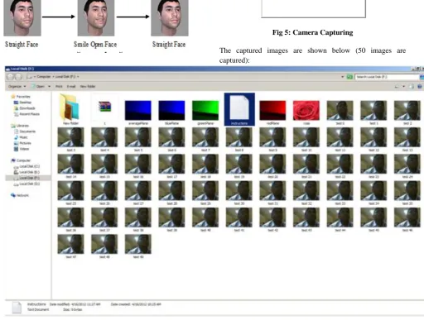Open the Organize dropdown menu
Image resolution: width=424 pixels, height=320 pixels.
tap(17, 86)
